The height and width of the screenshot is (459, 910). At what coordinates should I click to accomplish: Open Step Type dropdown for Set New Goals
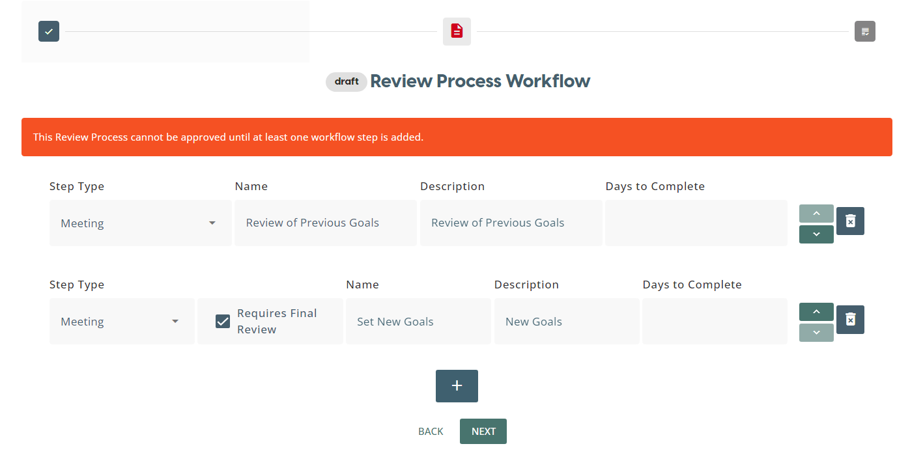point(122,322)
